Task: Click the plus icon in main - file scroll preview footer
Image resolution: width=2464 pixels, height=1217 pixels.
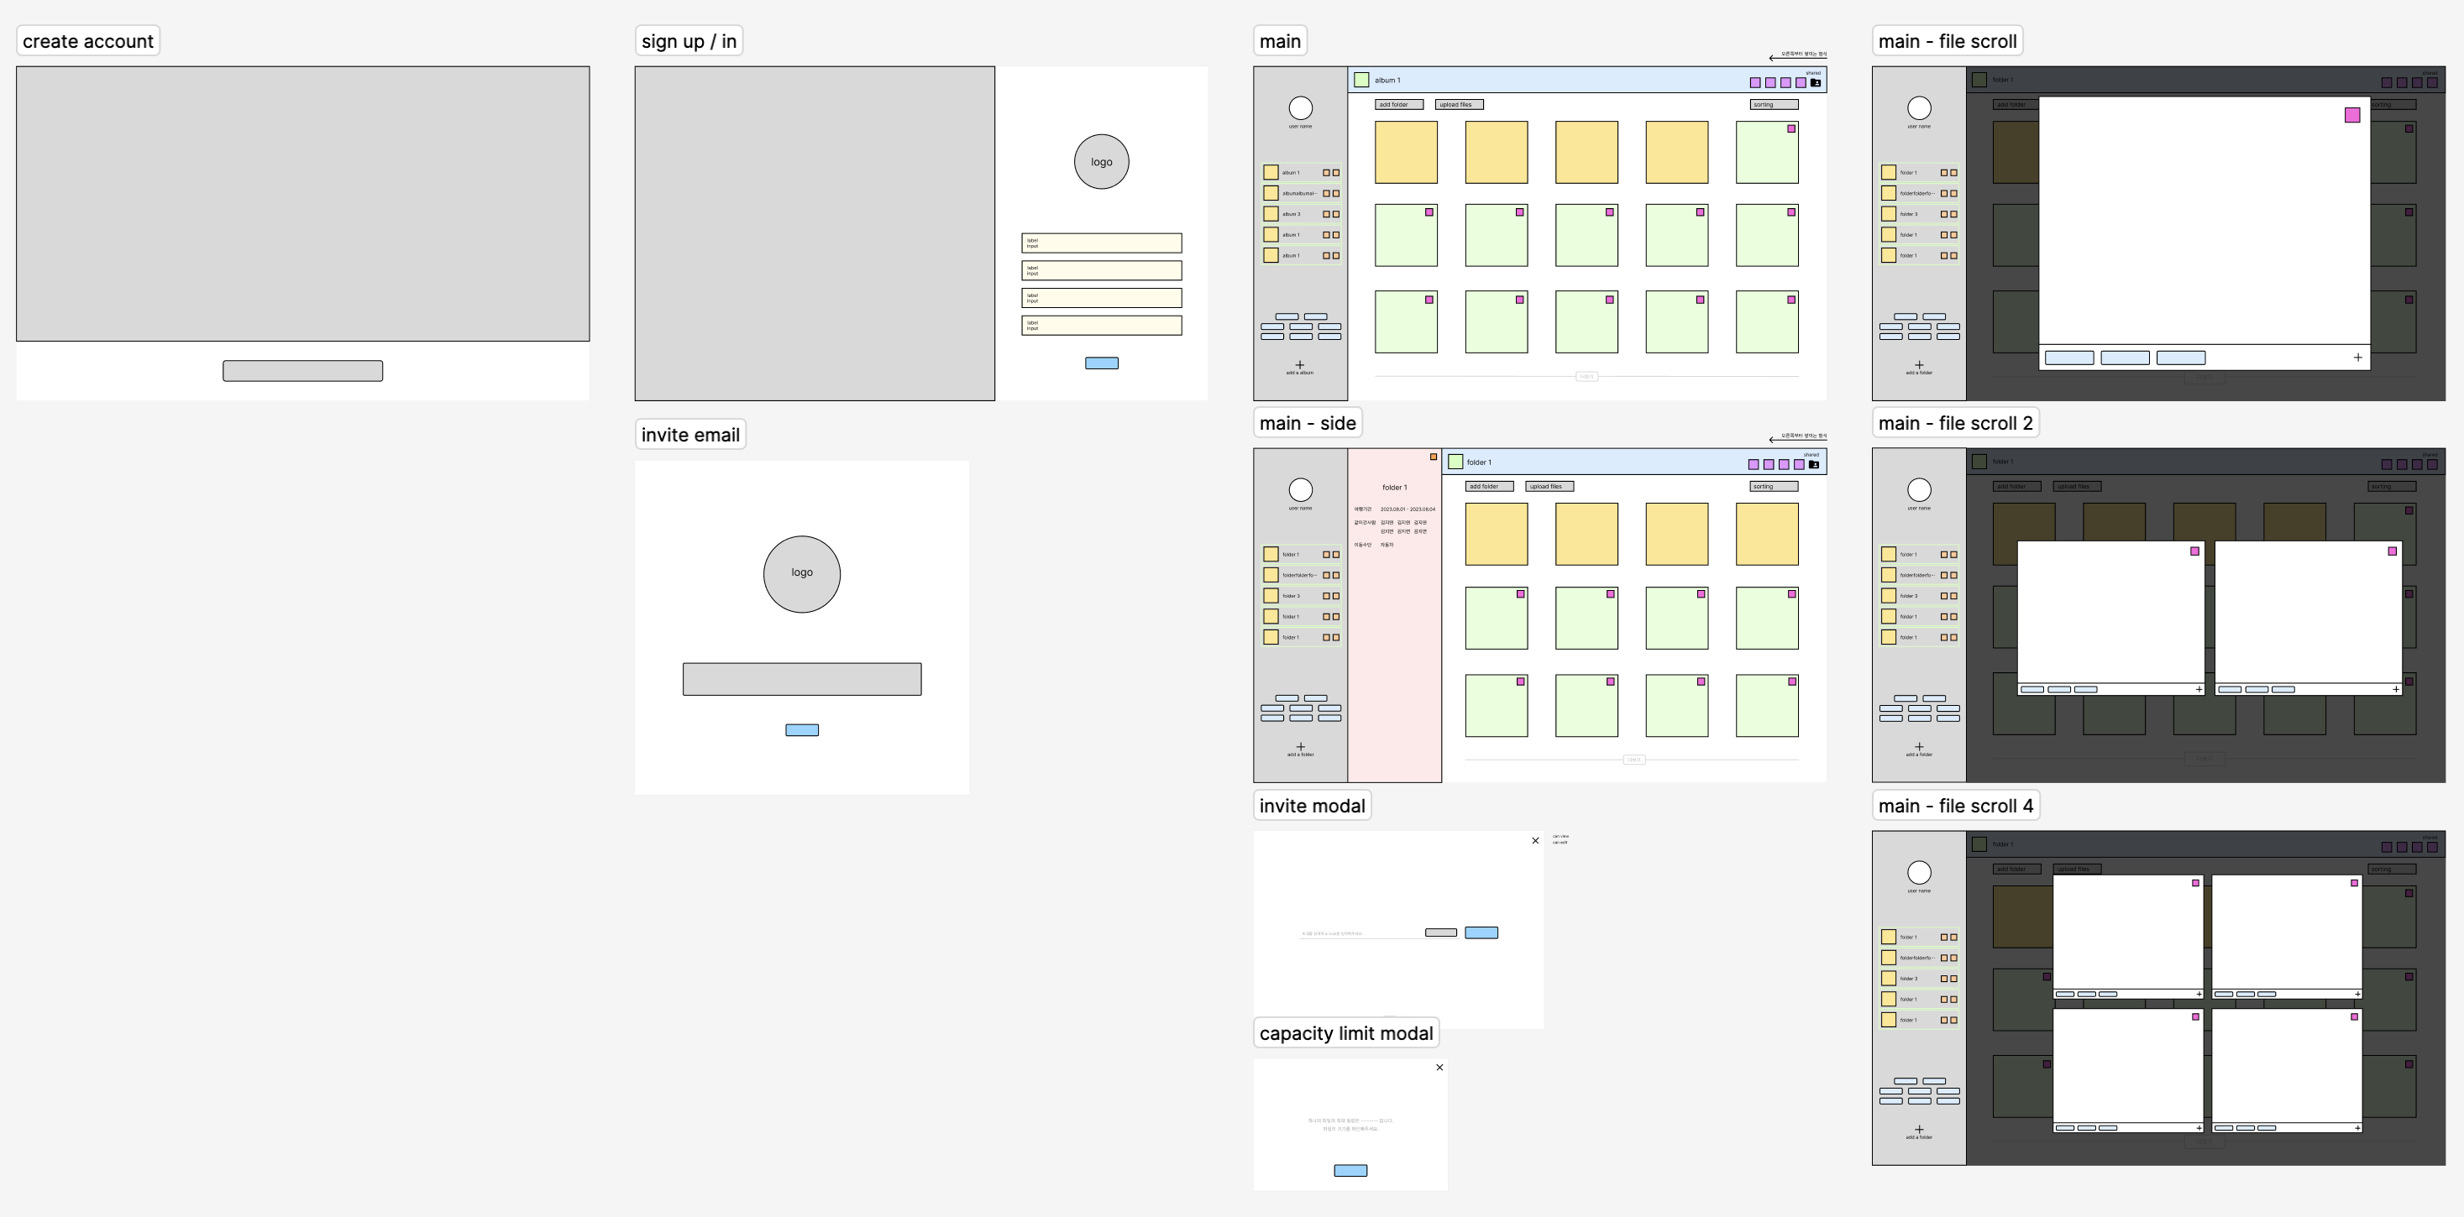Action: (2358, 357)
